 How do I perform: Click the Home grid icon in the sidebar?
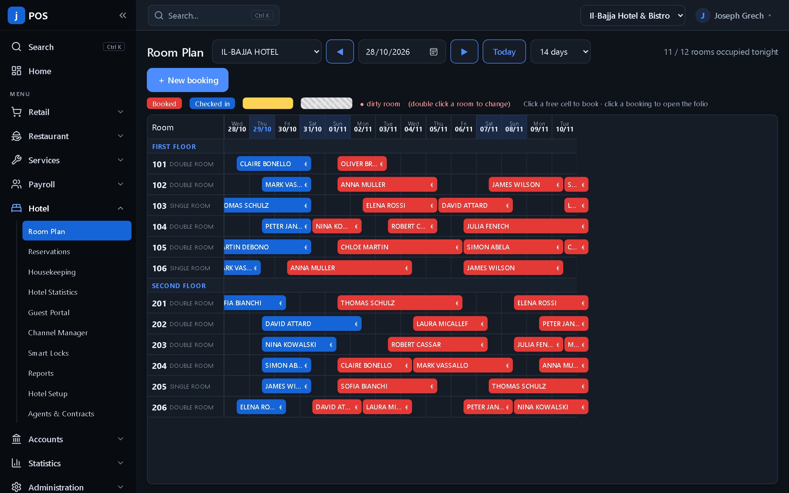click(16, 71)
